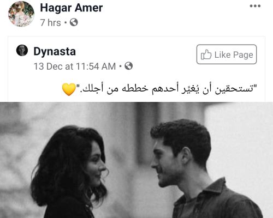The image size is (273, 218).
Task: Click the globe privacy icon beside 11:54 AM
Action: point(128,66)
